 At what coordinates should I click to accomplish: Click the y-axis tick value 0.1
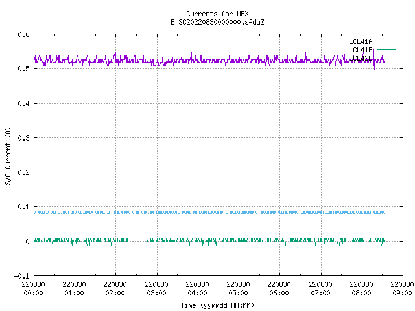click(23, 207)
